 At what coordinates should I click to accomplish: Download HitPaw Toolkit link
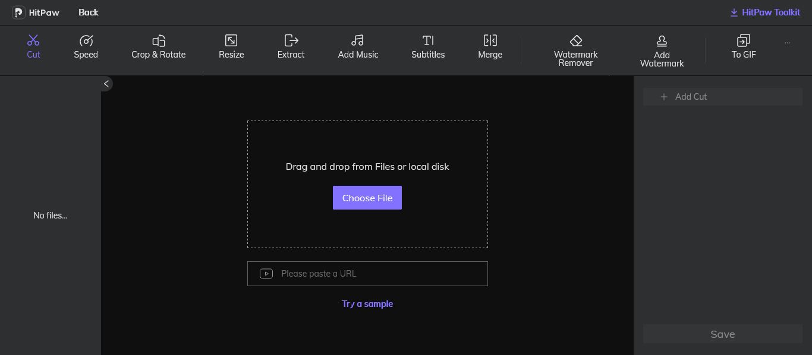[765, 12]
